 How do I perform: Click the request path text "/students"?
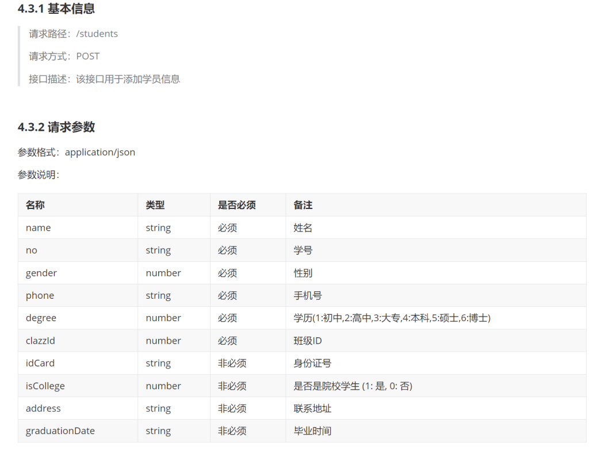(x=97, y=34)
